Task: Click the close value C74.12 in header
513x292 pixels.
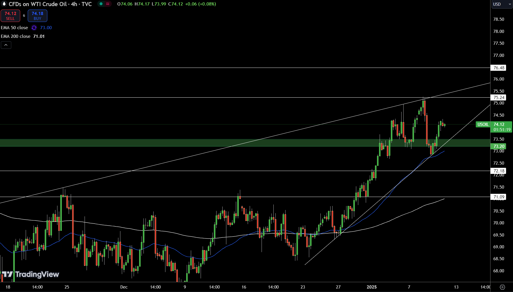Action: [176, 4]
